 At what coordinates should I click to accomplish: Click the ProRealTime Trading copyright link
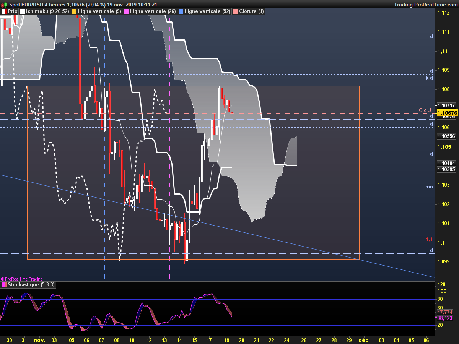pos(22,279)
